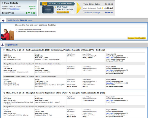This screenshot has height=118, width=148.
Task: Open the Taxes/Fees link
Action: click(15, 9)
